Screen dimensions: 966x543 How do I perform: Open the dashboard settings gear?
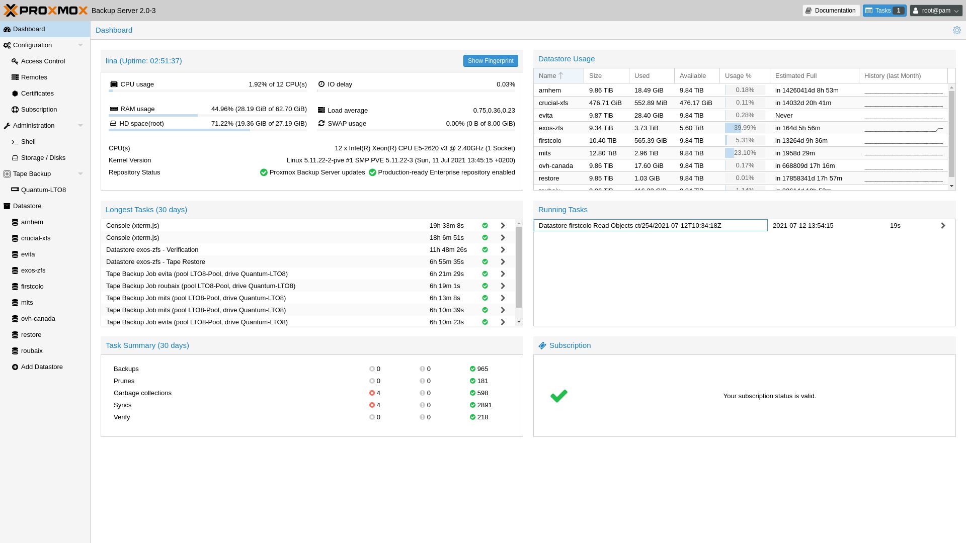point(956,30)
